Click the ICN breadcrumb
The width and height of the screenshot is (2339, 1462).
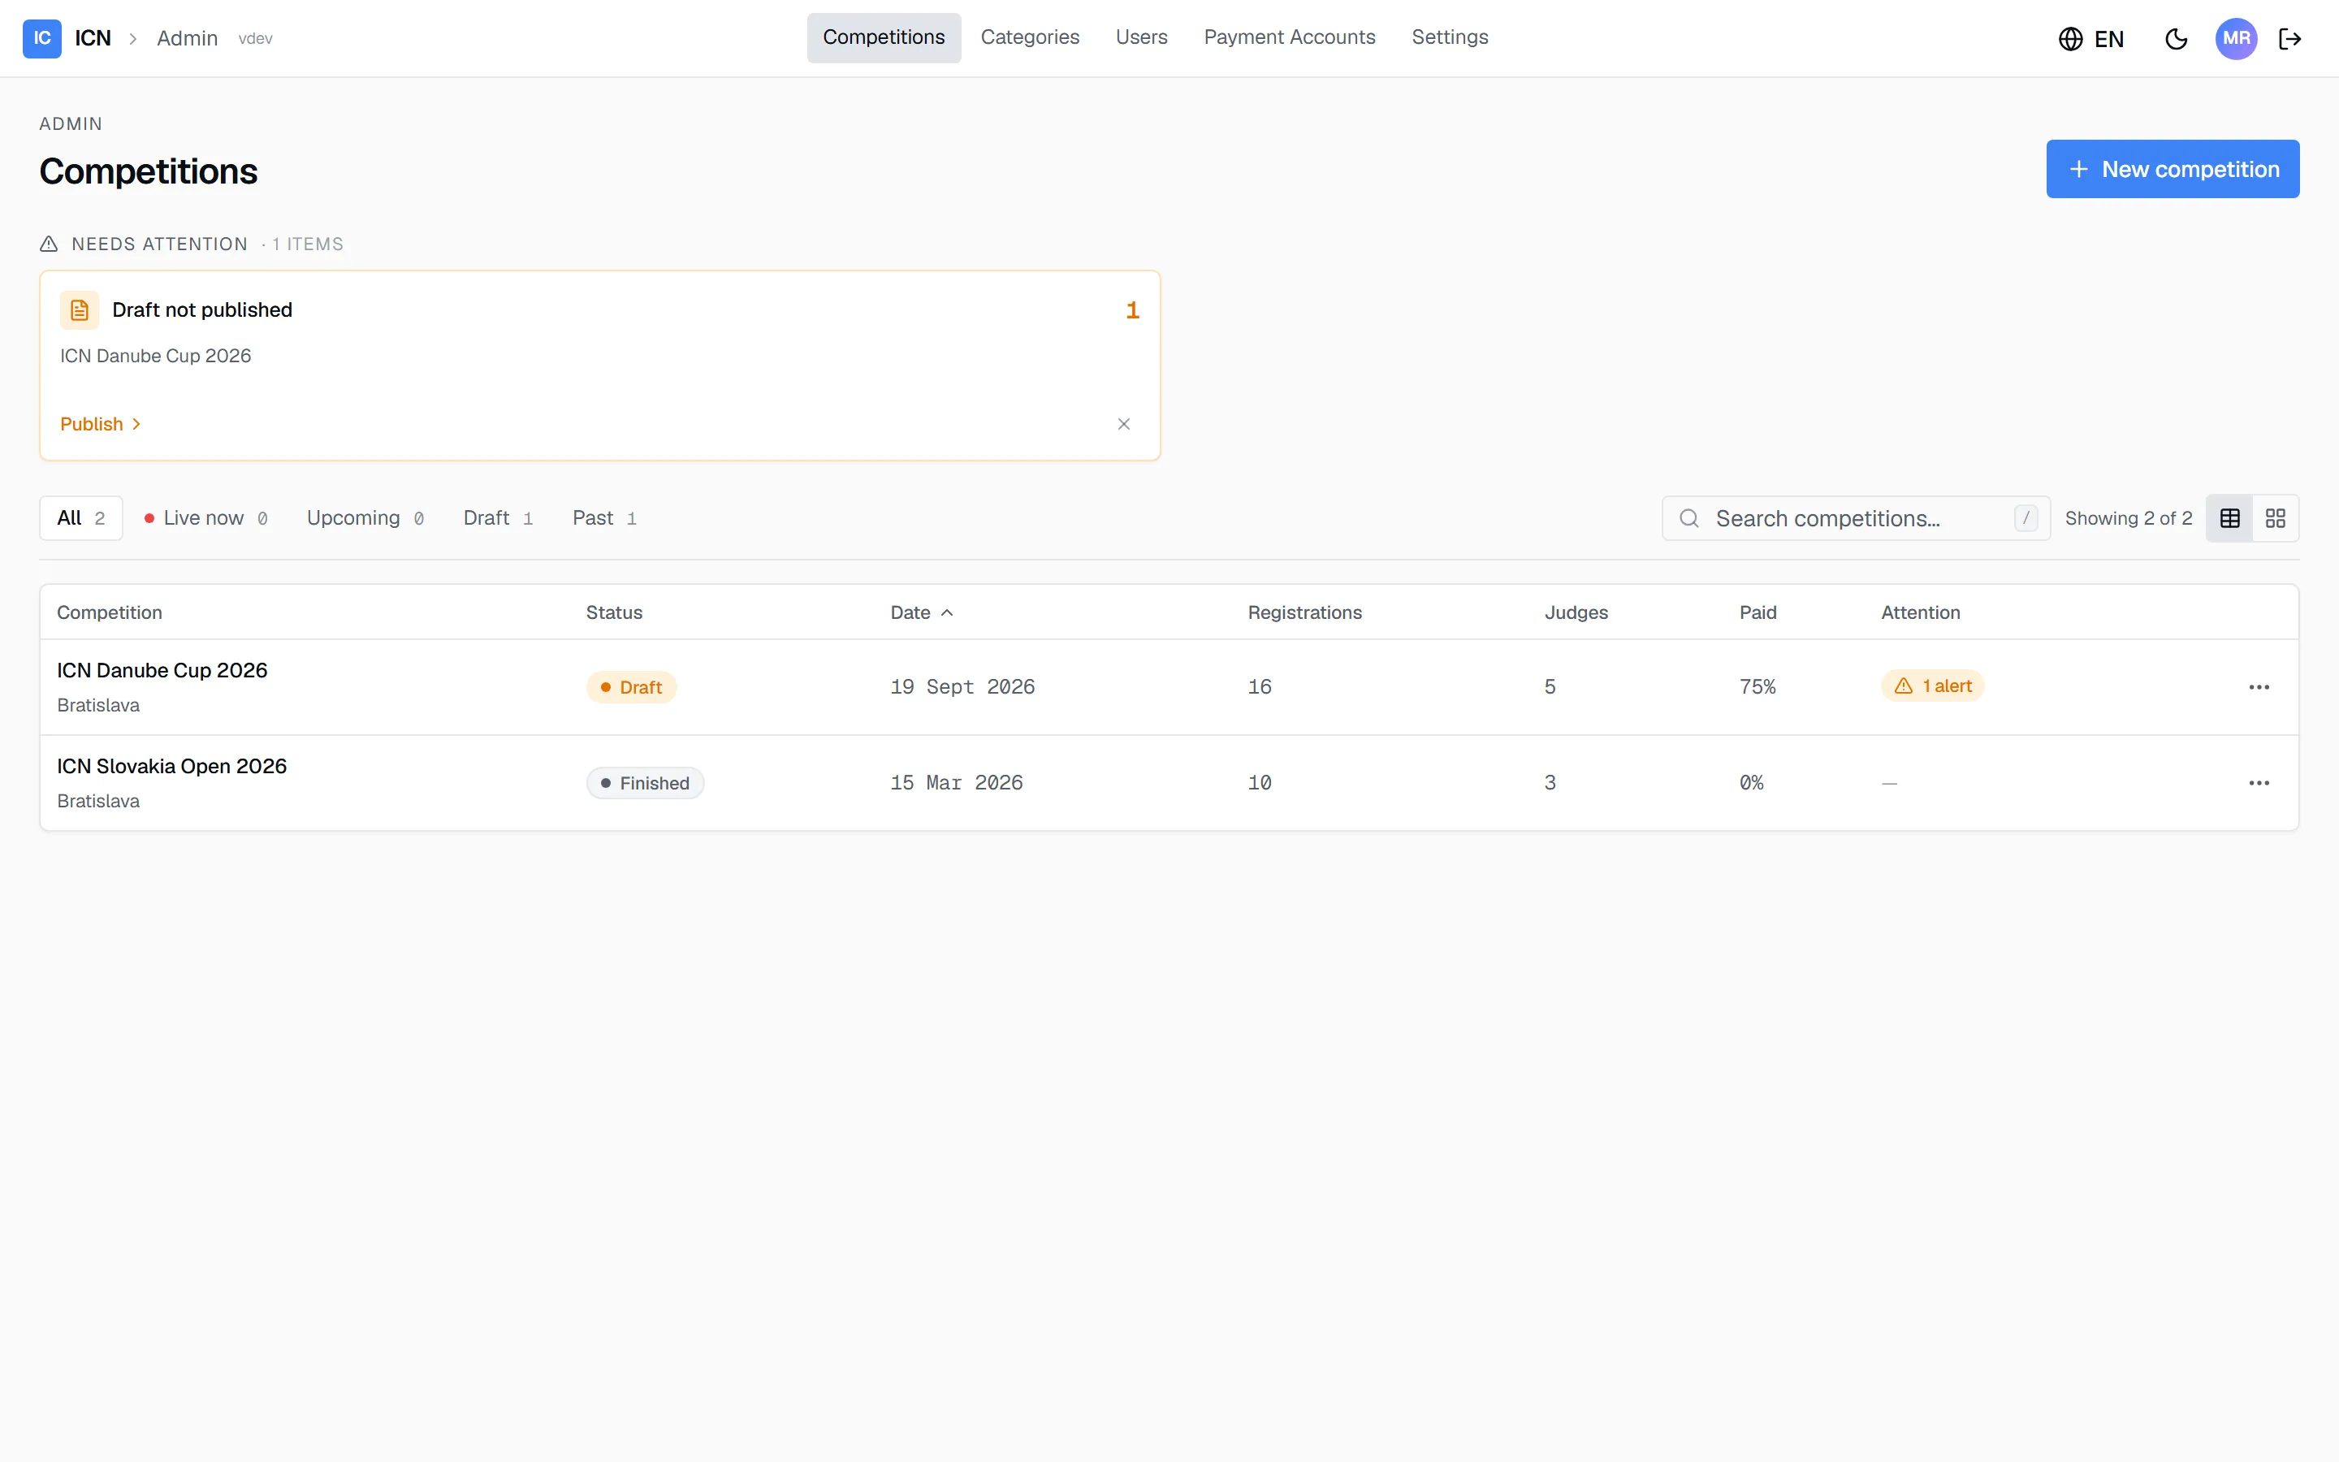pos(93,39)
